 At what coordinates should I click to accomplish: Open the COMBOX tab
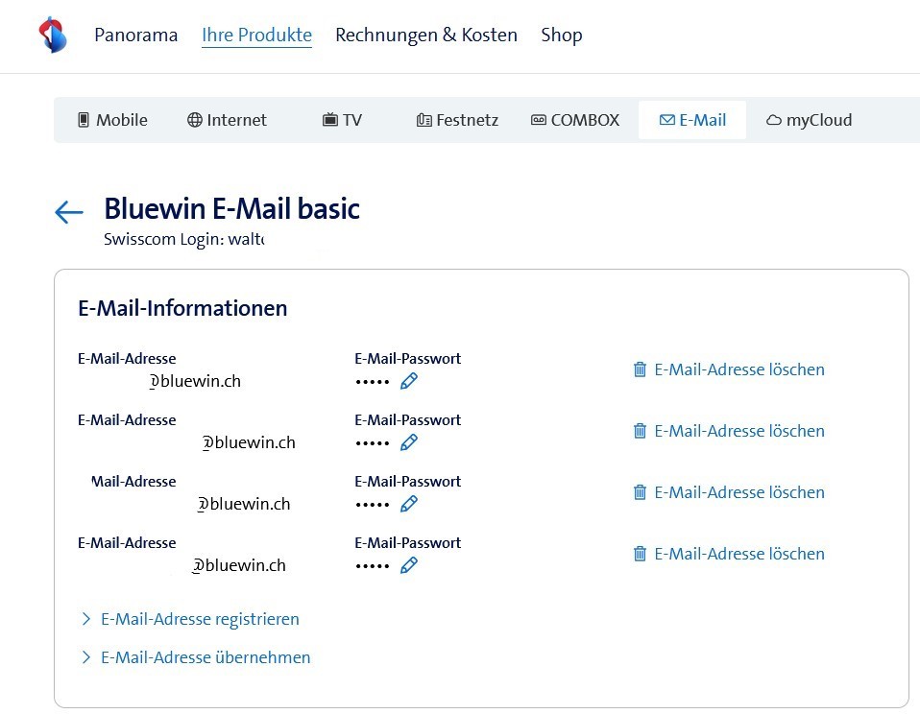pyautogui.click(x=575, y=120)
